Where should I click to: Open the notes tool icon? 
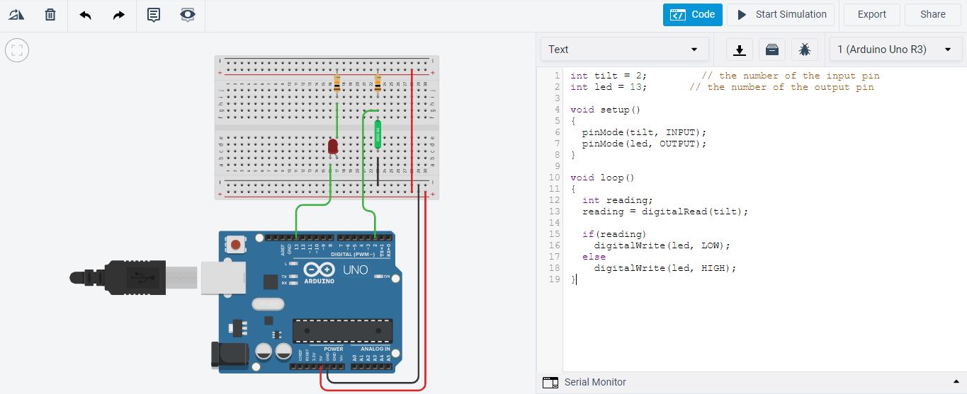click(x=154, y=14)
